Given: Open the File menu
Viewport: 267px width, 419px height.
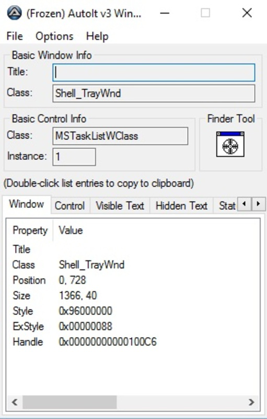Looking at the screenshot, I should [x=15, y=36].
